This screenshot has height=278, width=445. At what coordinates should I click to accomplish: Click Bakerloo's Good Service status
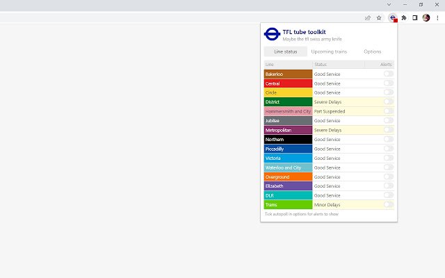[x=327, y=74]
